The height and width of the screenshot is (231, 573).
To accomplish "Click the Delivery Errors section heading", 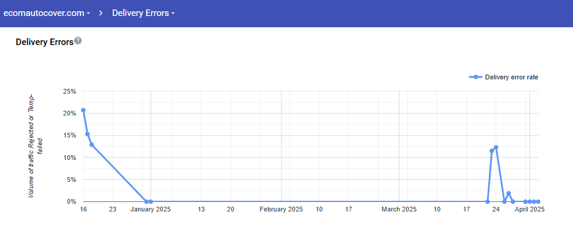I will [44, 42].
